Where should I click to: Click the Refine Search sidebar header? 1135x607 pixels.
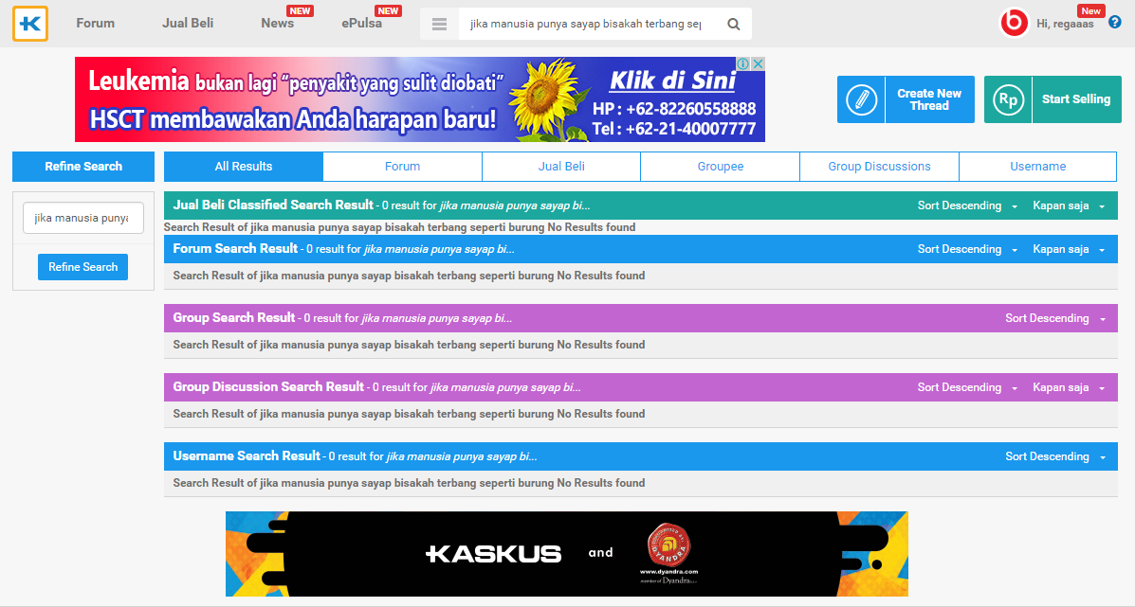click(83, 167)
